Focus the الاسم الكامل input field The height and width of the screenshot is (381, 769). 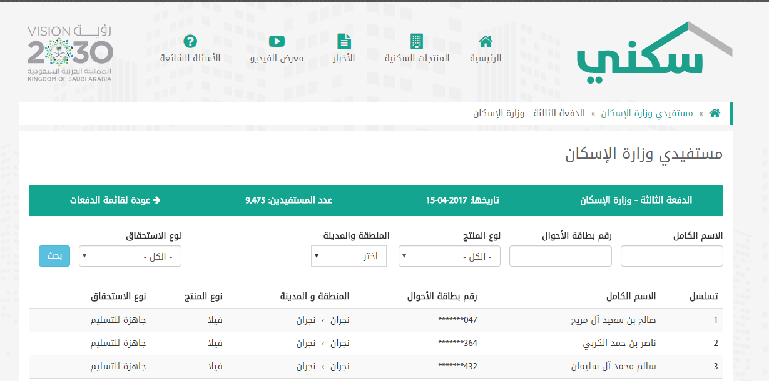[x=672, y=256]
